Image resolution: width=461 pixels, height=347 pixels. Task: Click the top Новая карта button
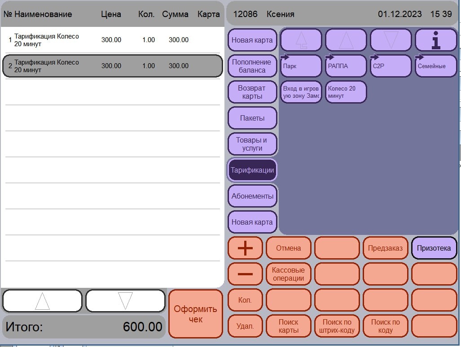(x=252, y=40)
